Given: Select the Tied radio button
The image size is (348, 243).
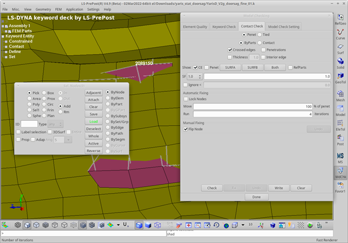Looking at the screenshot, I should click(260, 34).
